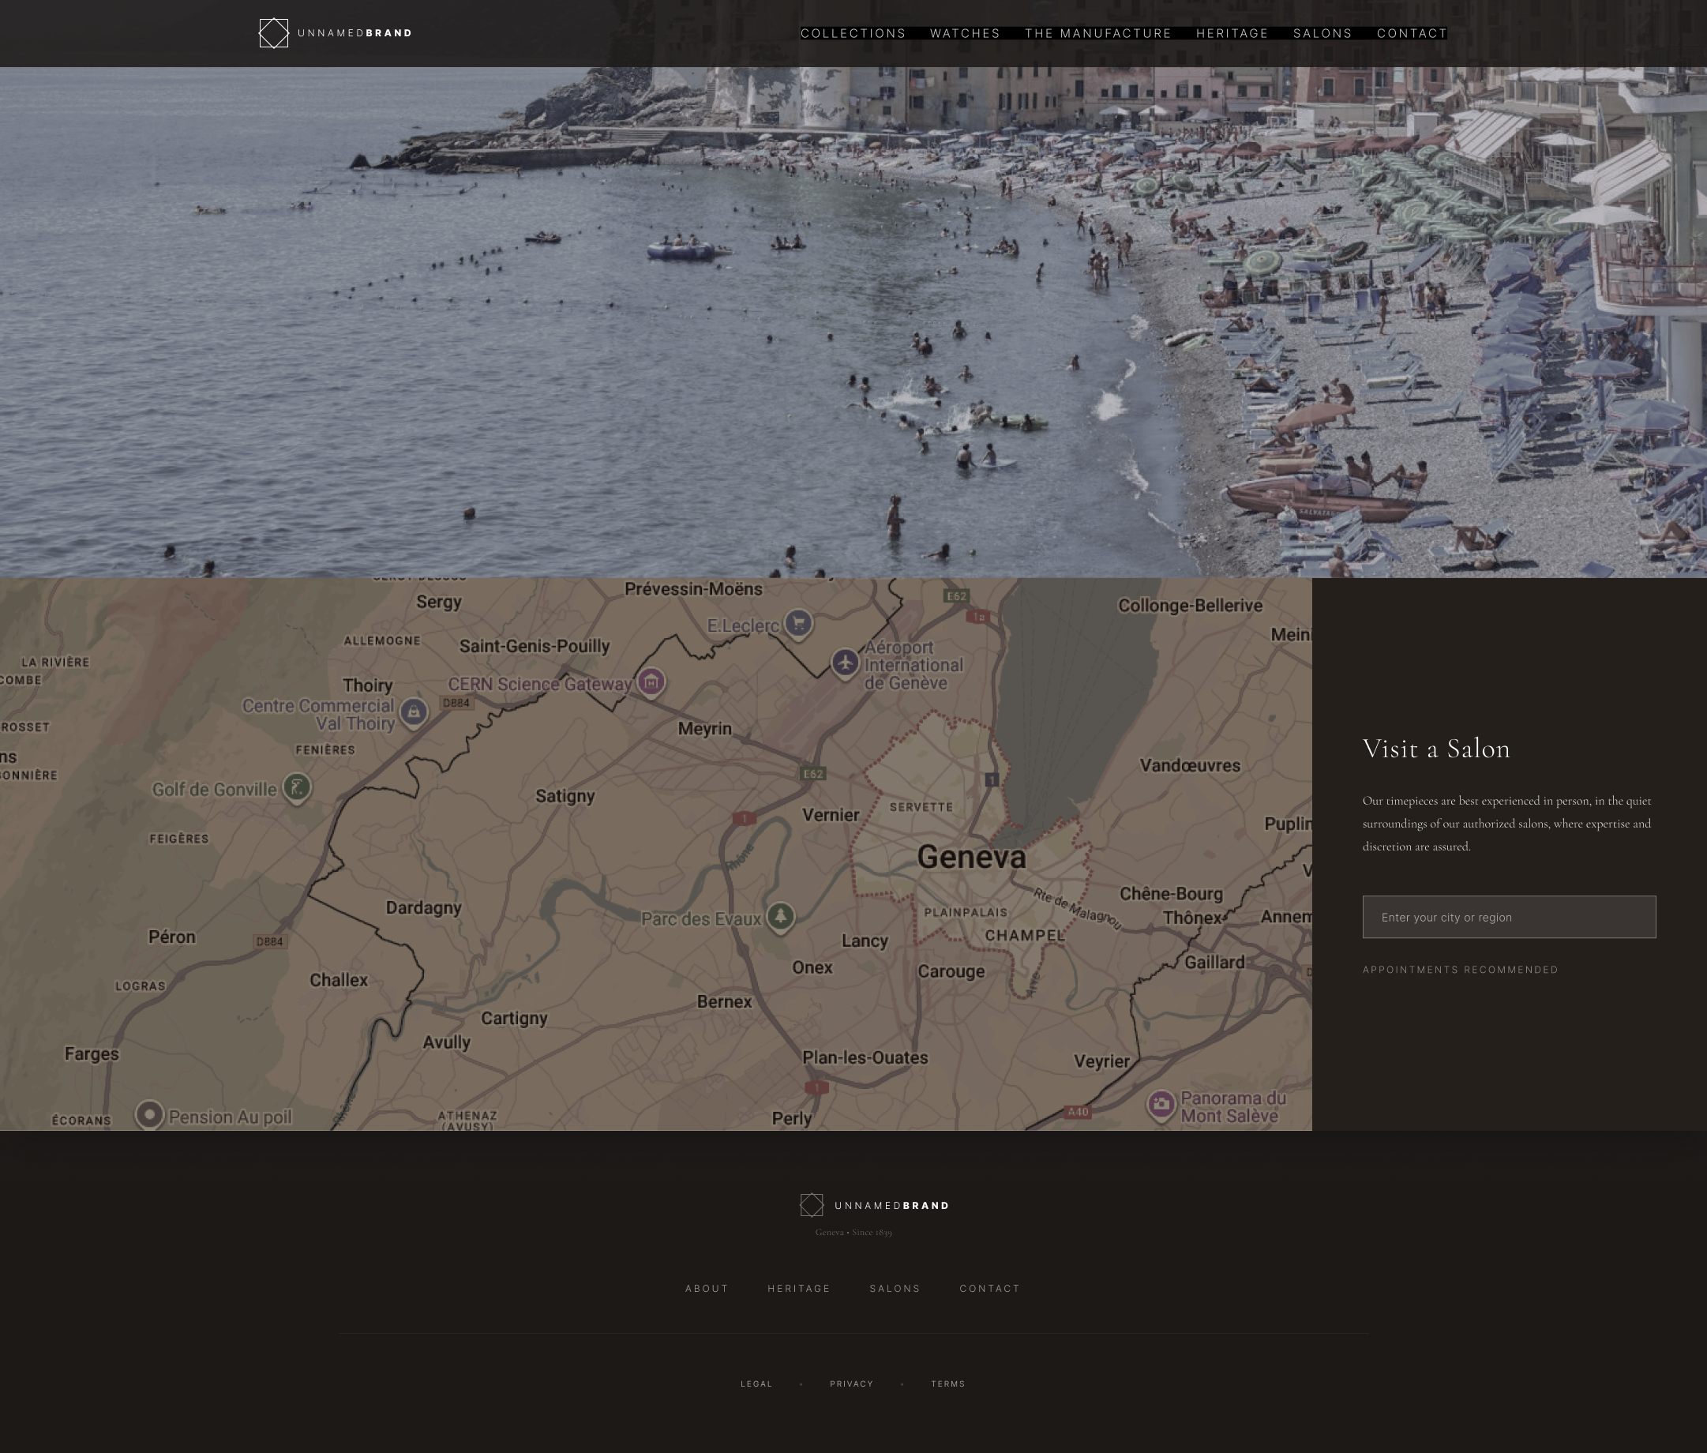Open the Terms footer link
This screenshot has height=1453, width=1707.
[947, 1384]
